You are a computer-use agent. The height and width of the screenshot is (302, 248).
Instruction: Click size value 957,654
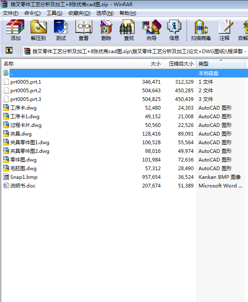(x=151, y=177)
